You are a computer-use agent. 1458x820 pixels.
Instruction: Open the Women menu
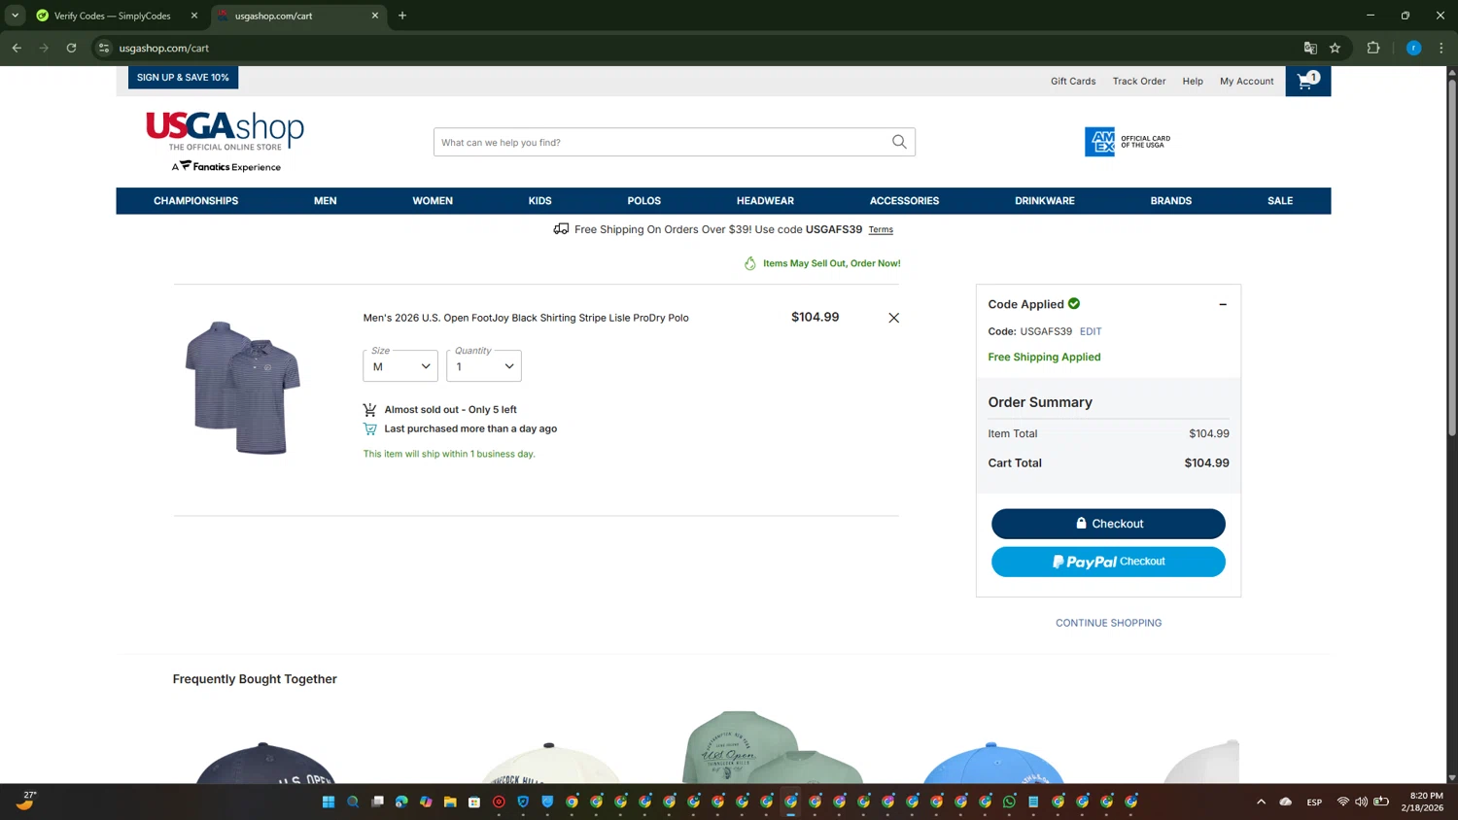433,201
